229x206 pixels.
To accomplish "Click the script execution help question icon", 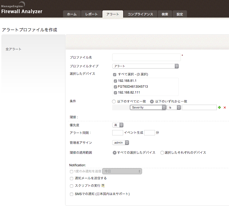I will click(x=103, y=186).
